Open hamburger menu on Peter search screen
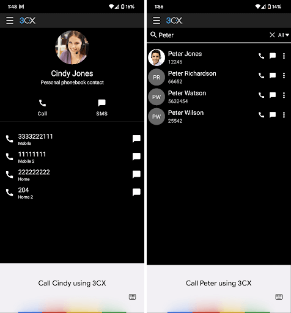Image resolution: width=291 pixels, height=313 pixels. click(157, 21)
